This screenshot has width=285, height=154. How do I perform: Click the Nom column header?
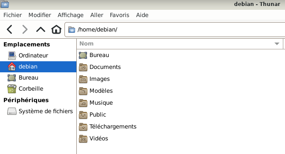(180, 44)
